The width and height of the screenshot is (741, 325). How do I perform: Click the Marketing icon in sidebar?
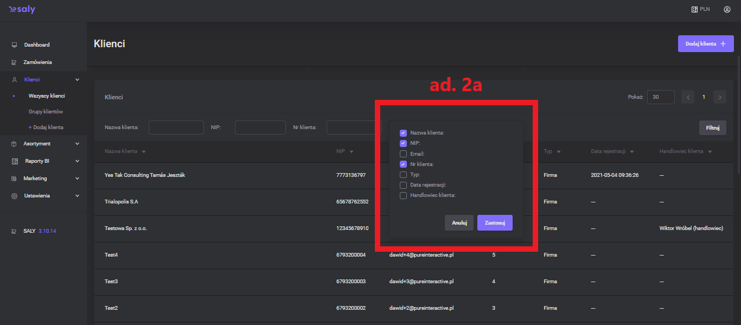[14, 179]
